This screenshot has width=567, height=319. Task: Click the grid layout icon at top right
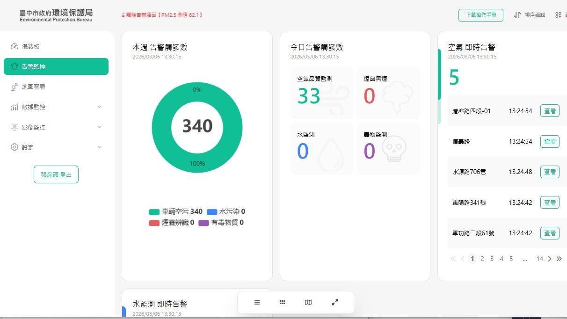point(558,15)
